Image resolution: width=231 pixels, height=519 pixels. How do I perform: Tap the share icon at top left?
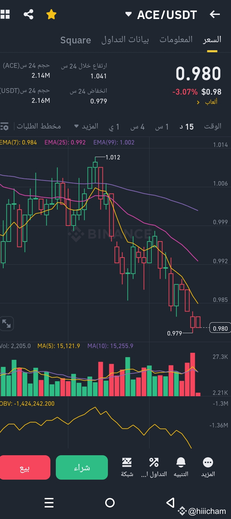coord(28,14)
